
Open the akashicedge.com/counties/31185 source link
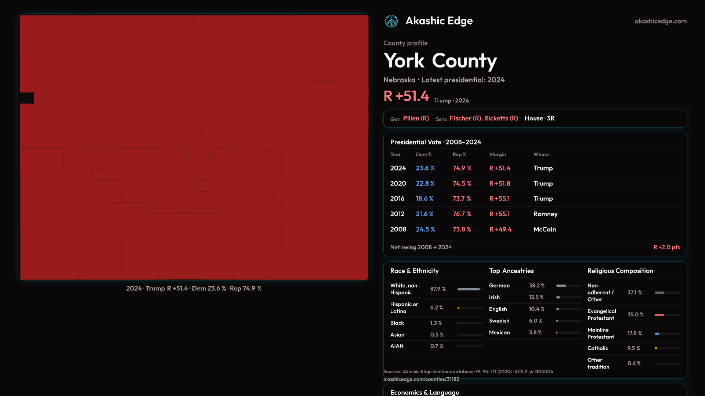coord(421,379)
